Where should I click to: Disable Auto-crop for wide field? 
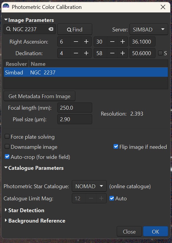[7, 157]
